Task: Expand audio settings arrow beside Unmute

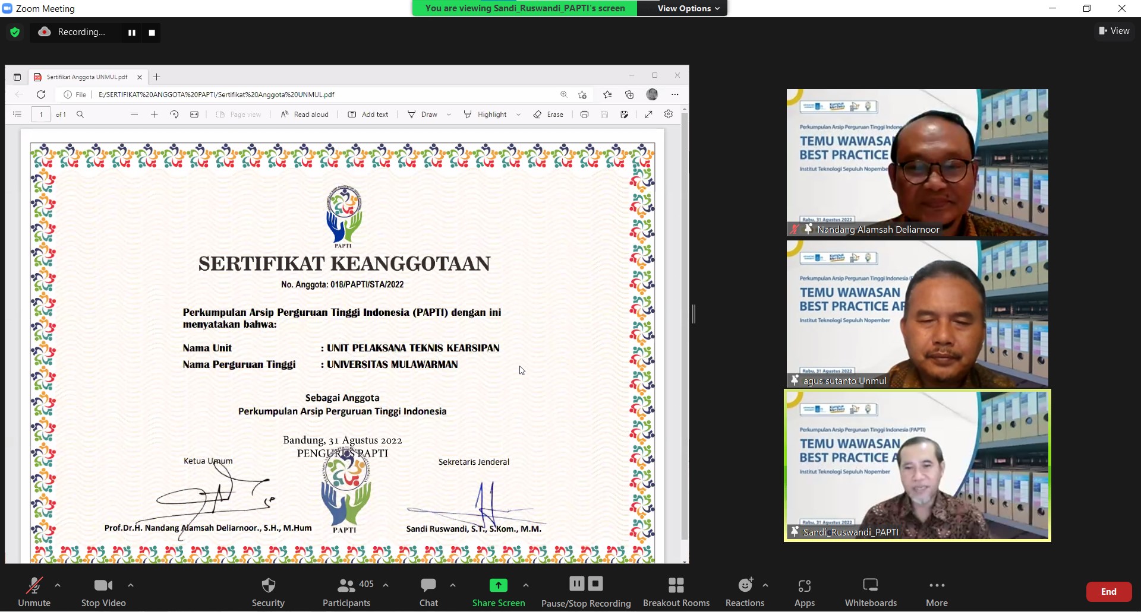Action: [58, 585]
